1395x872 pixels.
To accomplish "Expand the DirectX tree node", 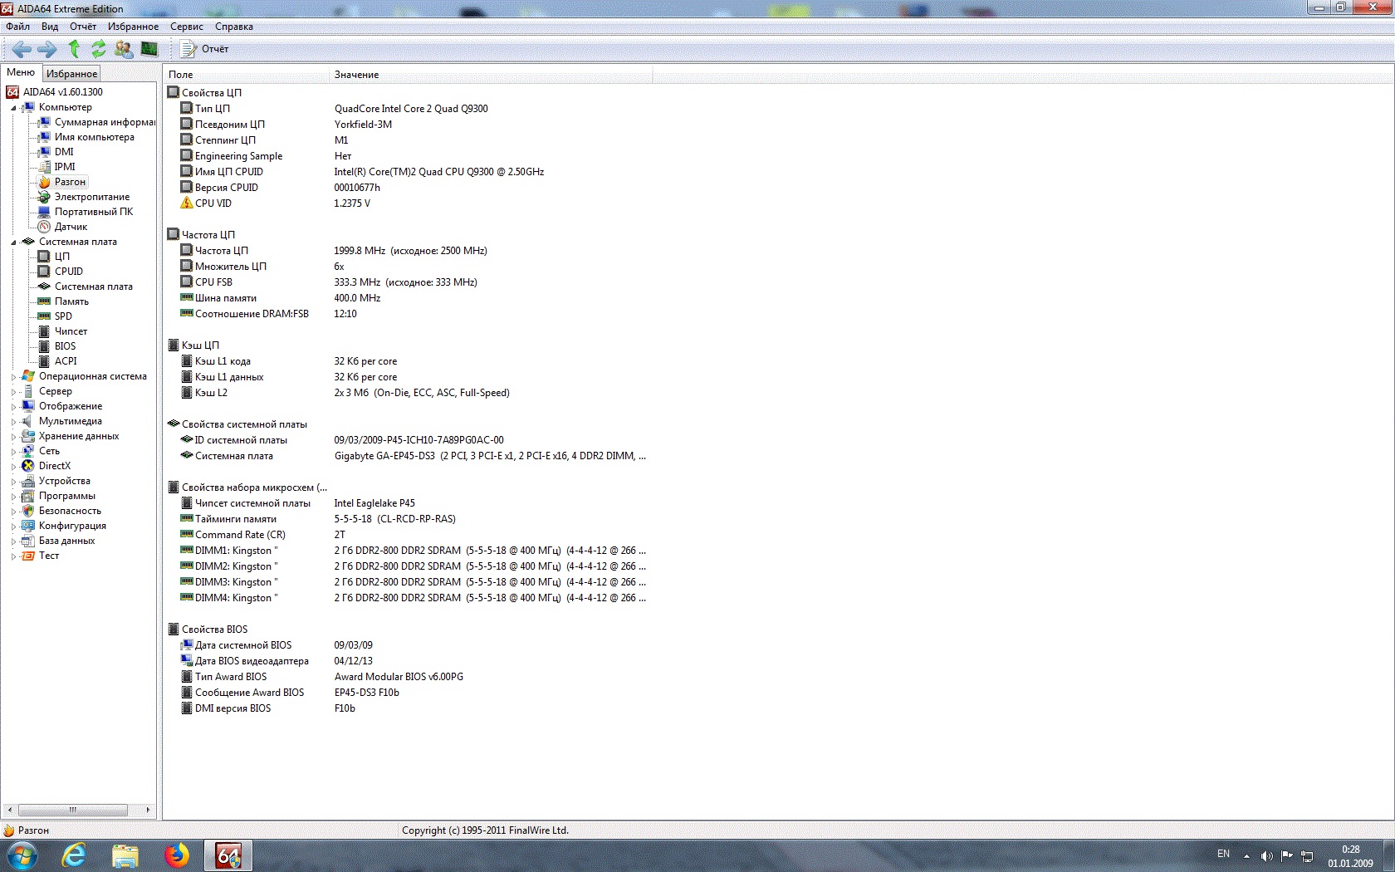I will [x=13, y=467].
